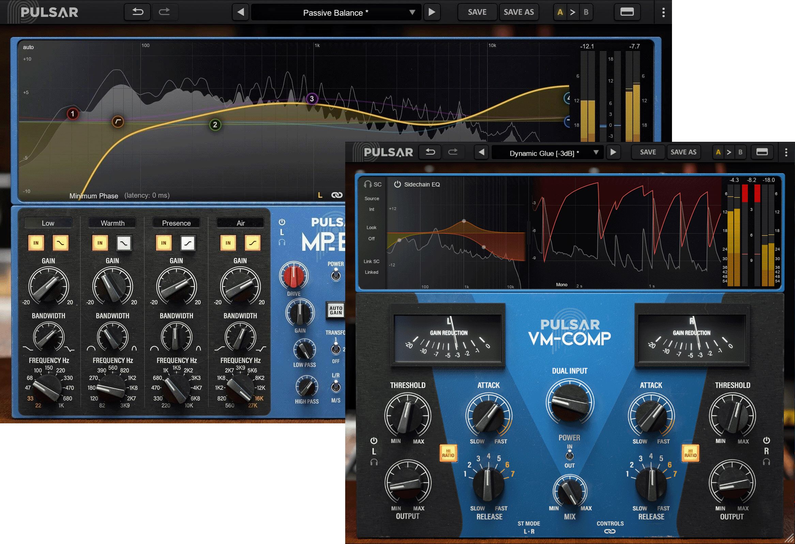Toggle Presence band IN button

pos(164,243)
